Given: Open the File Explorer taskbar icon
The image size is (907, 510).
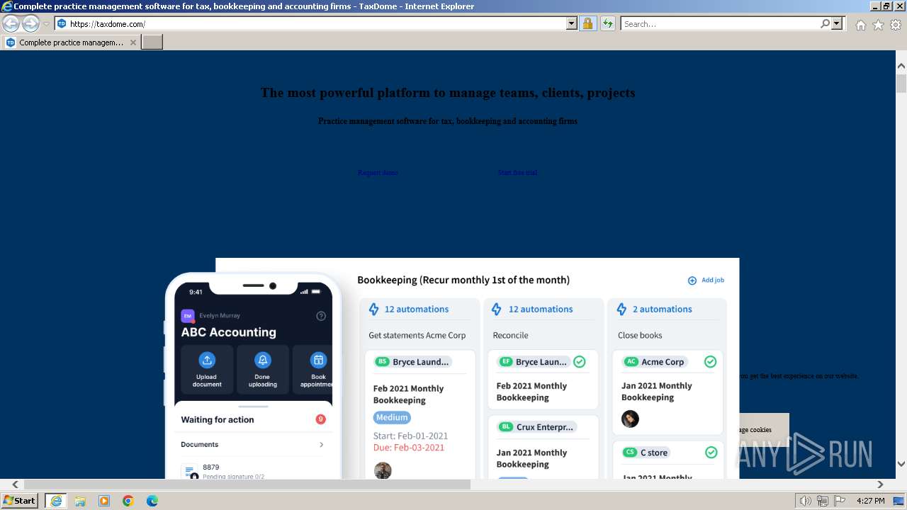Looking at the screenshot, I should [80, 501].
